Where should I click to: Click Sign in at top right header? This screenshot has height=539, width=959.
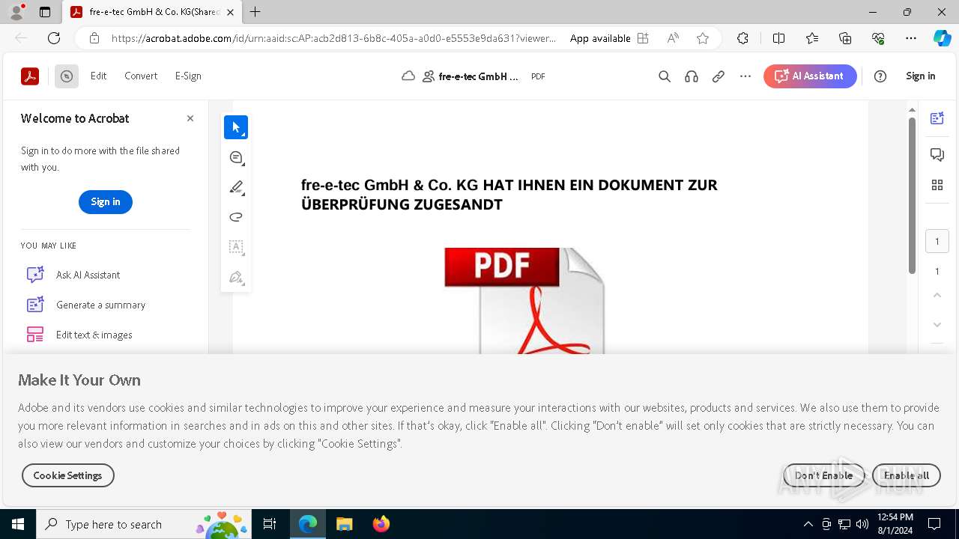click(x=920, y=76)
